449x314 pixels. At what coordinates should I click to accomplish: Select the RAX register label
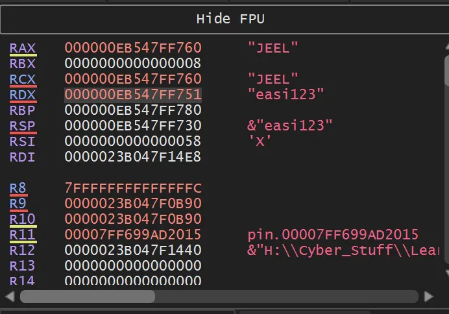pos(23,48)
